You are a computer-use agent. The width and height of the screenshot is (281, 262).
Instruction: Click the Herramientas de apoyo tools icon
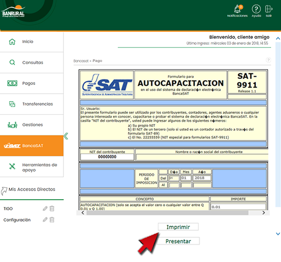12,166
